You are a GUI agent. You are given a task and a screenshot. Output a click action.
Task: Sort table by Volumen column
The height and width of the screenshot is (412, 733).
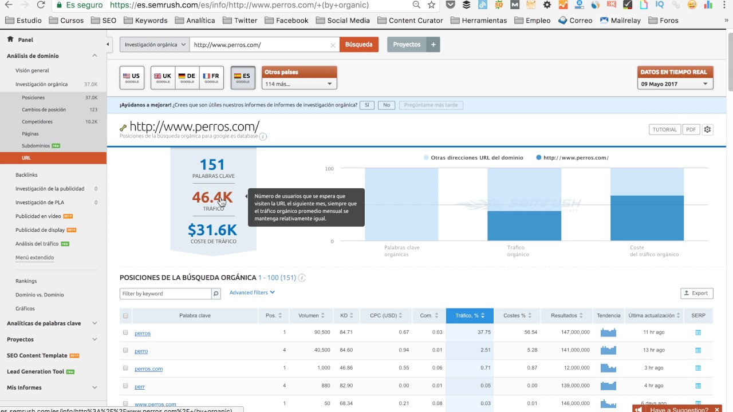click(x=312, y=316)
